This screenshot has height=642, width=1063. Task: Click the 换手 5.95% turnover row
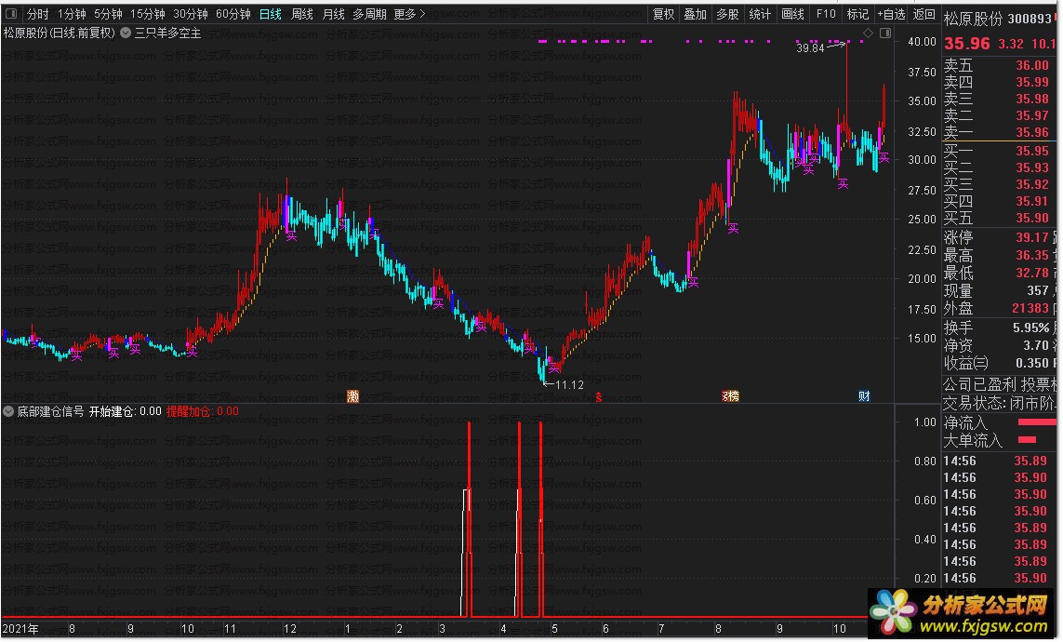999,328
